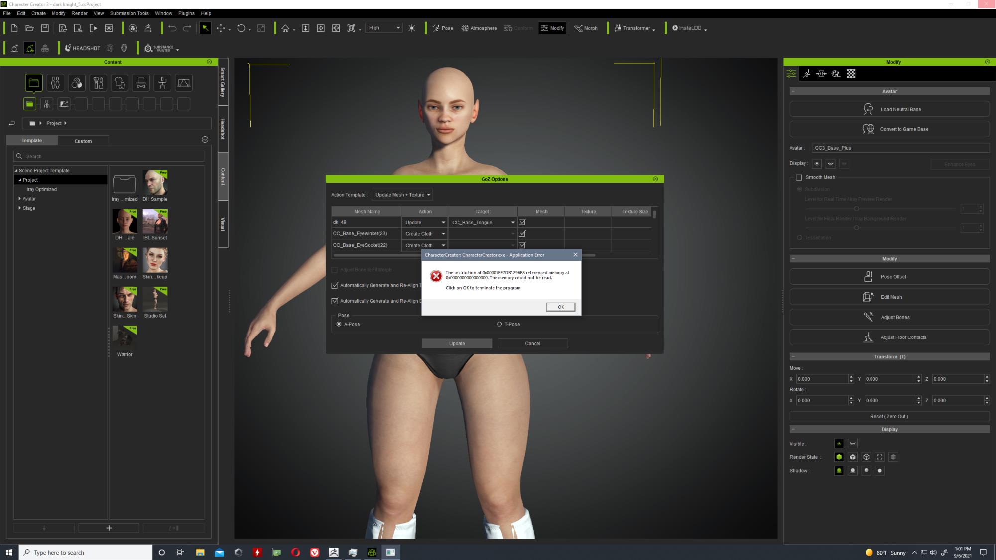The height and width of the screenshot is (560, 996).
Task: Open the Action Template dropdown
Action: (402, 195)
